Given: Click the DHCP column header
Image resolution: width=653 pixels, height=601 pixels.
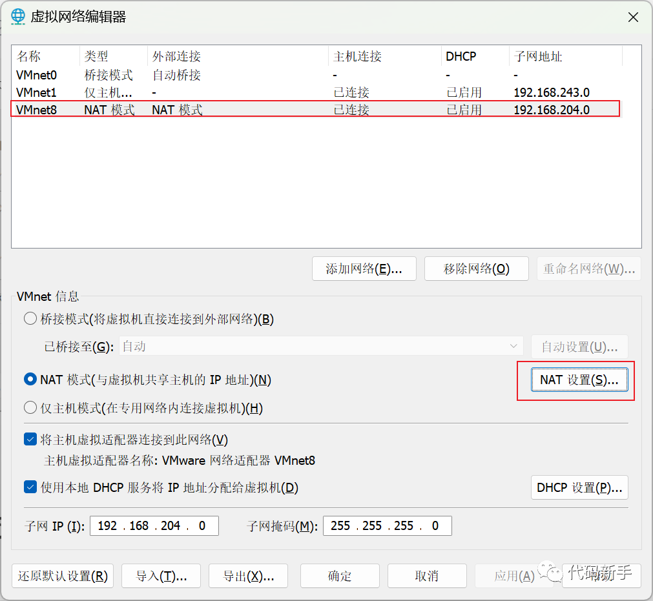Looking at the screenshot, I should (475, 56).
